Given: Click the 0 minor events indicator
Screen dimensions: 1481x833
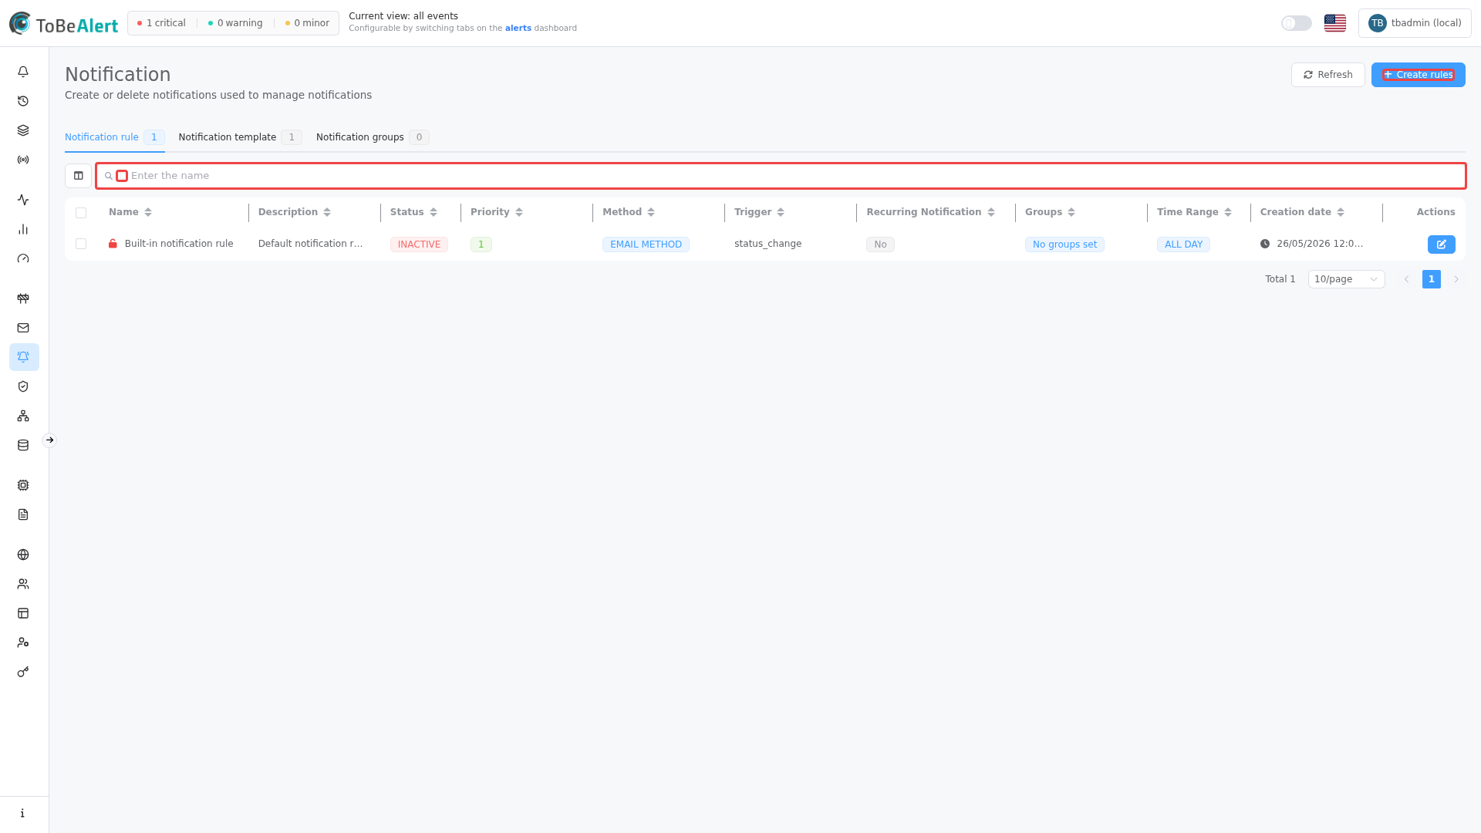Looking at the screenshot, I should [x=307, y=23].
